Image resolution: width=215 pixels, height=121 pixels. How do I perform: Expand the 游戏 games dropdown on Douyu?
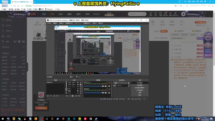tap(79, 14)
